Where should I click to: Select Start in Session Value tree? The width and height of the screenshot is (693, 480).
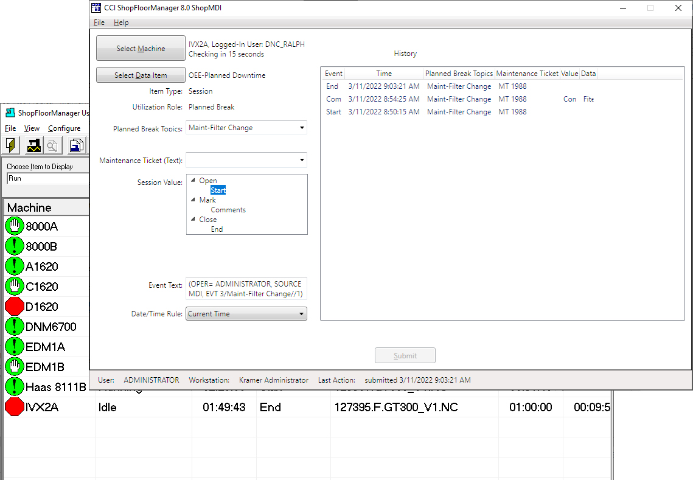tap(218, 190)
